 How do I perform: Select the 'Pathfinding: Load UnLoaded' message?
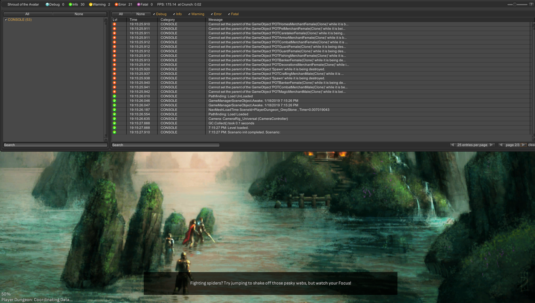[231, 96]
